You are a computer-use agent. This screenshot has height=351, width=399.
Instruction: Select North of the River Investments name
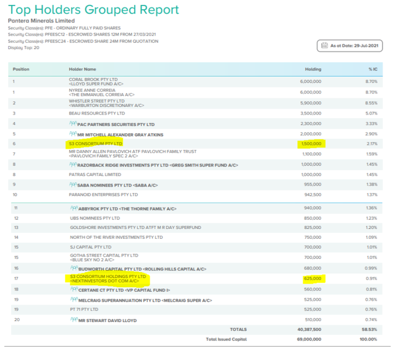coord(116,237)
